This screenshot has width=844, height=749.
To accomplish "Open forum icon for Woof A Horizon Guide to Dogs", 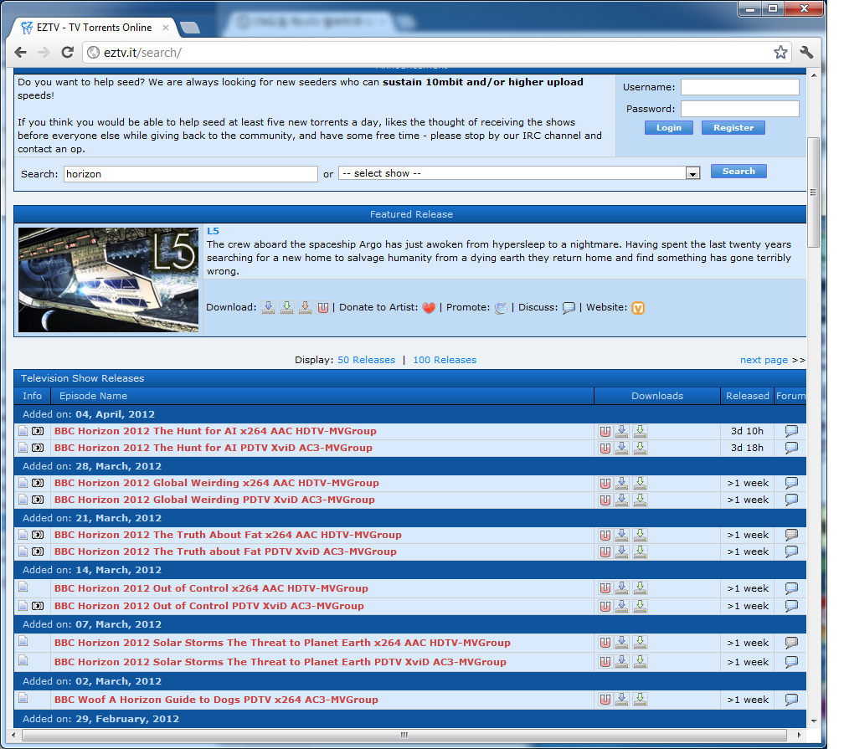I will pyautogui.click(x=791, y=700).
